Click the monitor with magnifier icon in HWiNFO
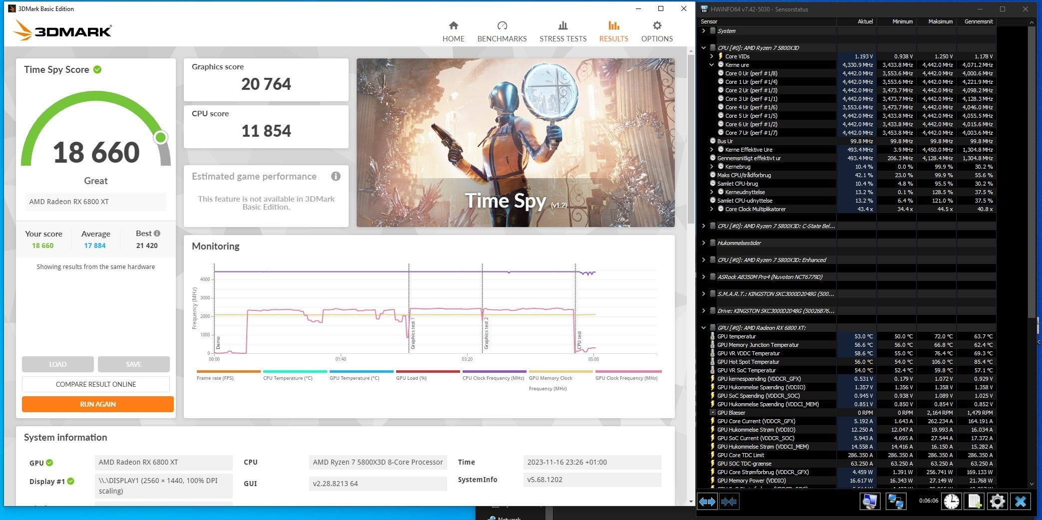This screenshot has width=1042, height=520. pyautogui.click(x=870, y=501)
